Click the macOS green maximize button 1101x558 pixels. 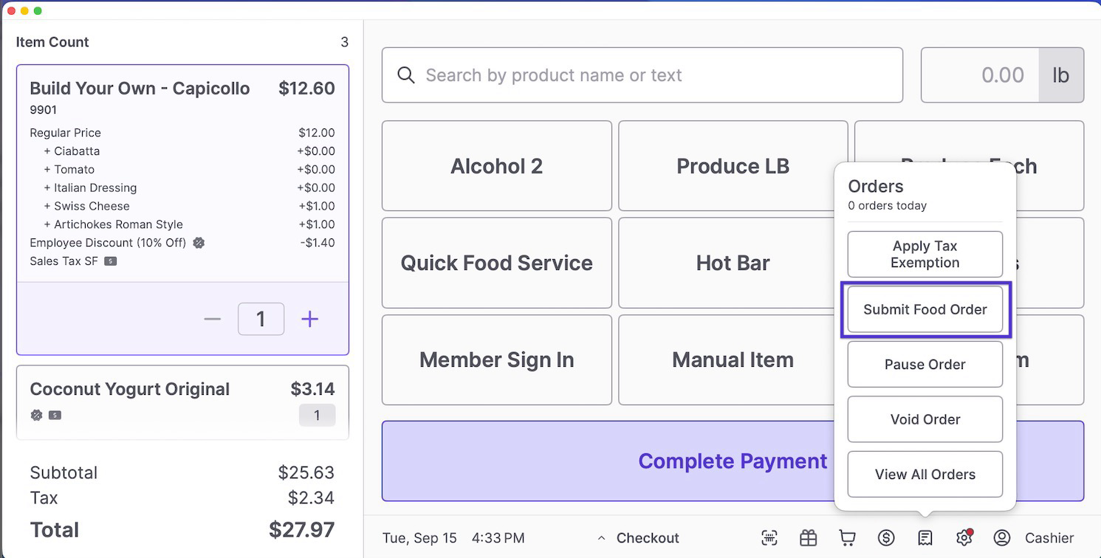(38, 11)
